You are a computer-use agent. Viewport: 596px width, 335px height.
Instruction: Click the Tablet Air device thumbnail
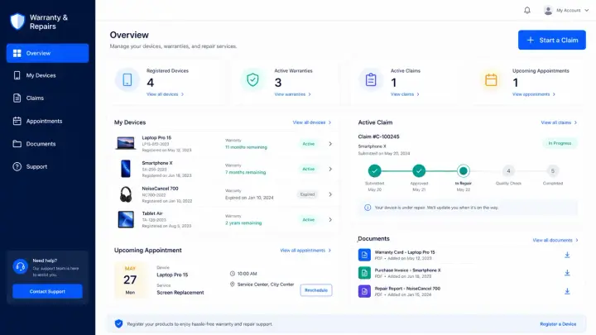(x=126, y=219)
